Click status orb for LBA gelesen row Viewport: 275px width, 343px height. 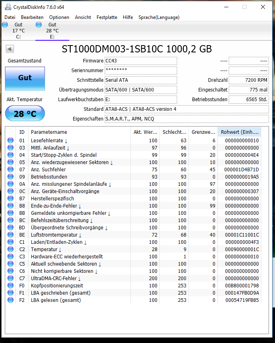10,300
